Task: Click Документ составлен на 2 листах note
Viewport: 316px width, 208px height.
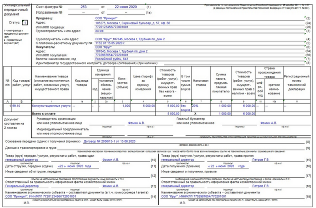Action: tap(14, 124)
